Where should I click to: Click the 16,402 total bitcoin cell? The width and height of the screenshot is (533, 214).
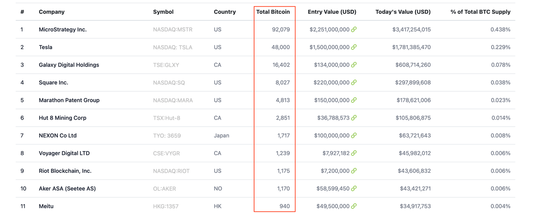[x=281, y=65]
